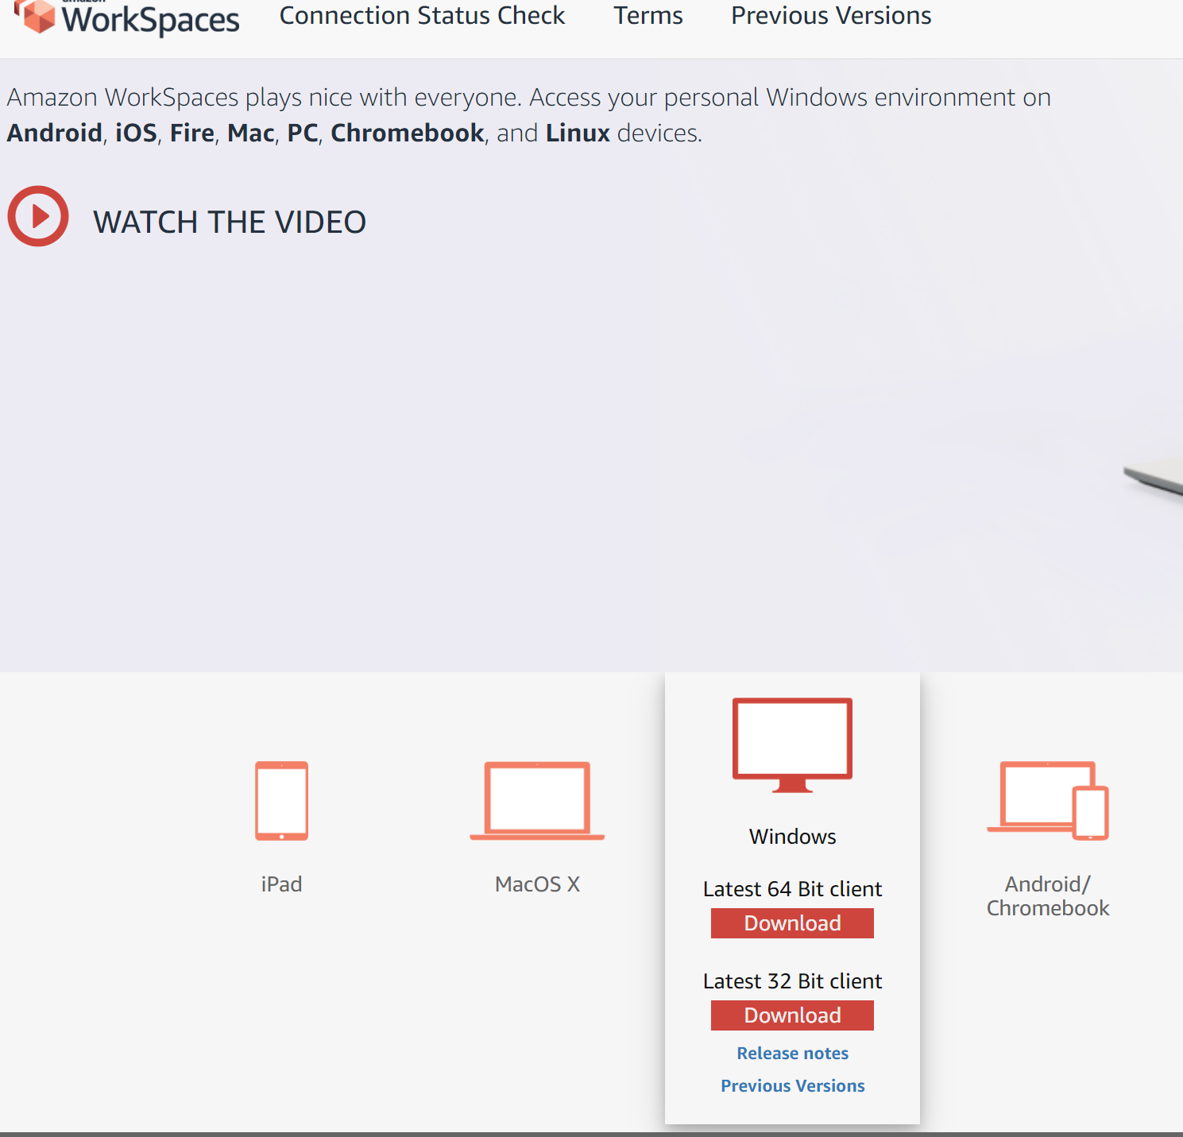Click the 'Latest 32 Bit client' text
The height and width of the screenshot is (1137, 1183).
792,981
